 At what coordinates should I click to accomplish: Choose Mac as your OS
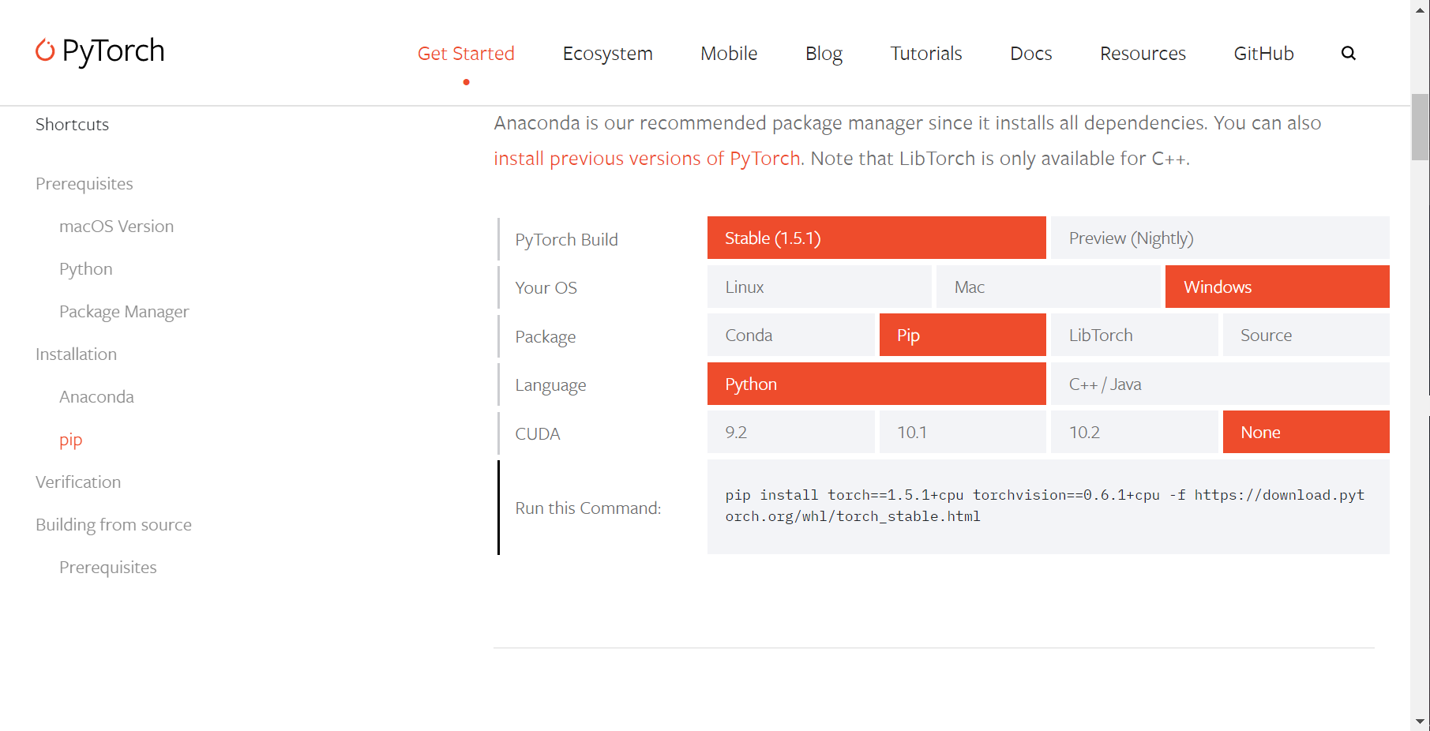coord(1048,287)
